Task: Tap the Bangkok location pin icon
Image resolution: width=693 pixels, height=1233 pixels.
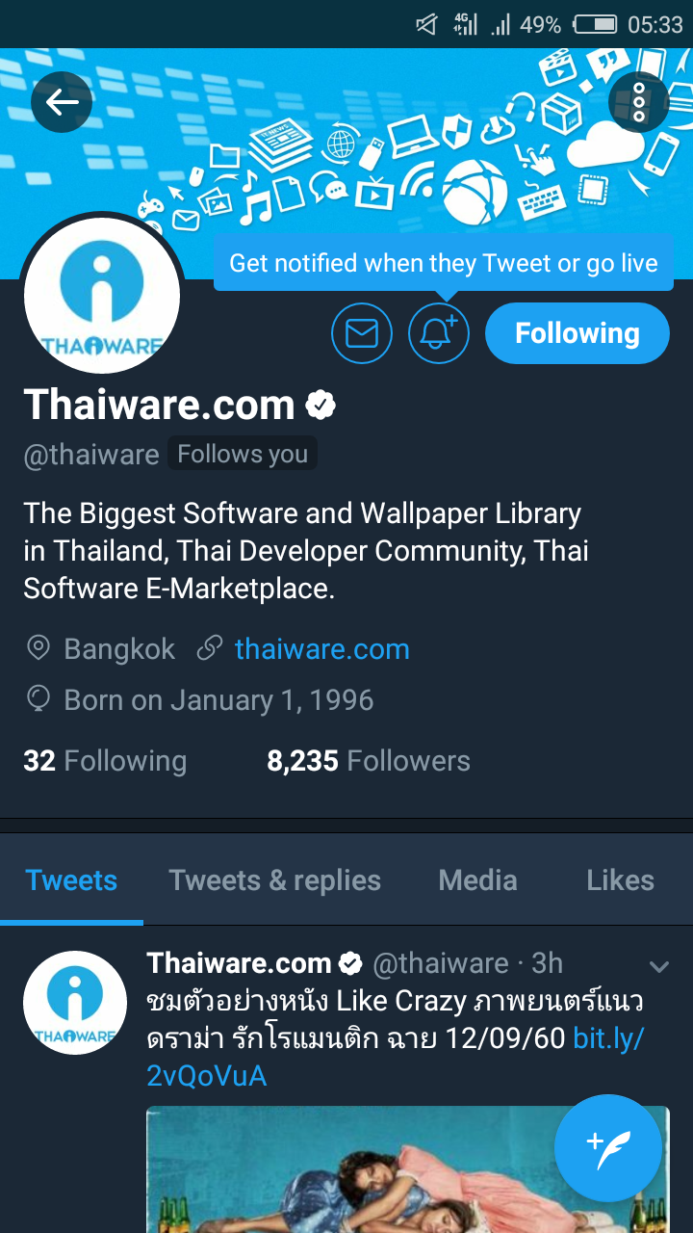Action: (38, 648)
